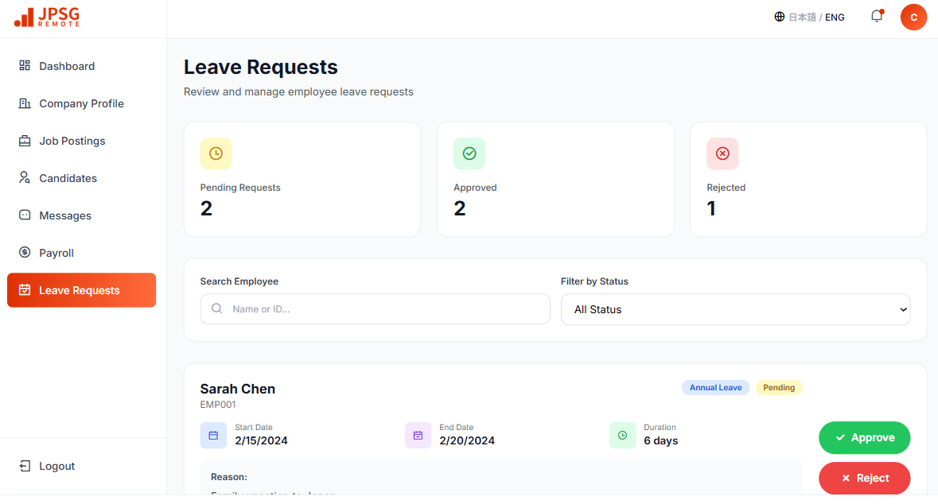Click the globe language icon
This screenshot has width=938, height=504.
778,16
